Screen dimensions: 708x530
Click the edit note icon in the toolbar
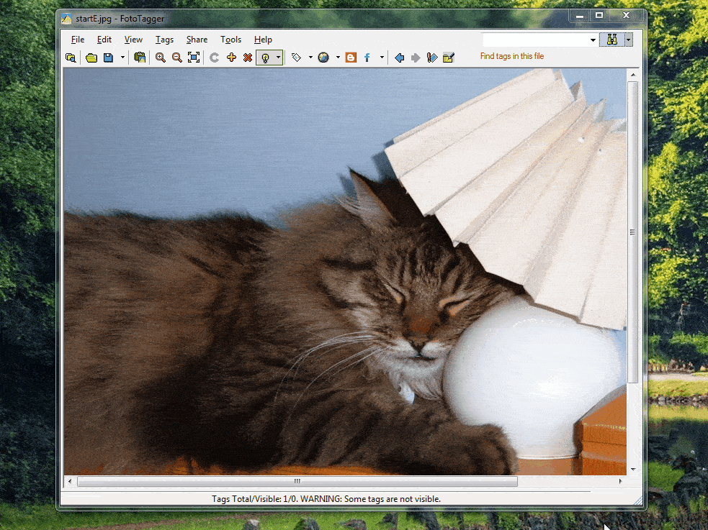tap(449, 58)
